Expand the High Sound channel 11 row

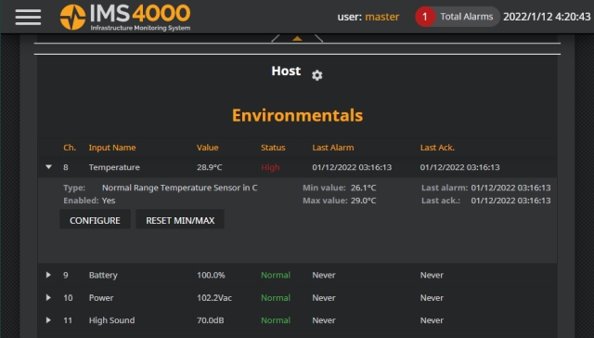coord(48,319)
